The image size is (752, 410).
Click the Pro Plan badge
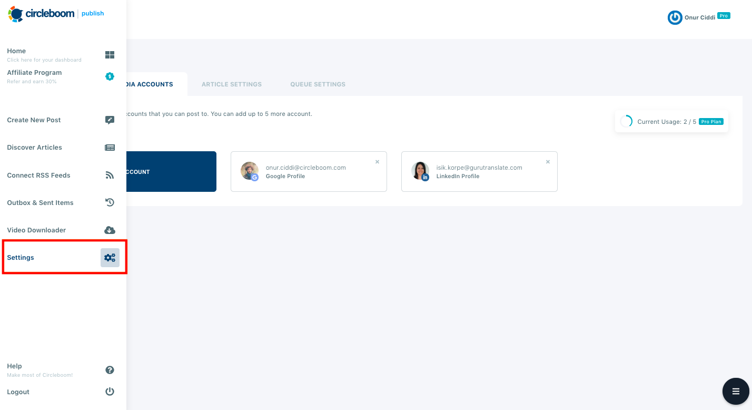(x=711, y=122)
